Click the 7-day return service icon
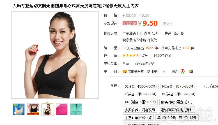The image size is (218, 125). tap(183, 72)
